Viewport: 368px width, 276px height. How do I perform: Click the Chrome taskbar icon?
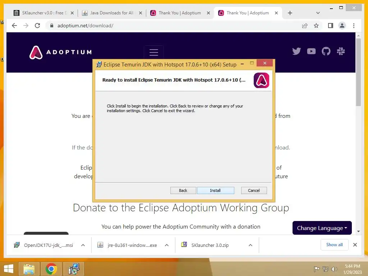51,269
